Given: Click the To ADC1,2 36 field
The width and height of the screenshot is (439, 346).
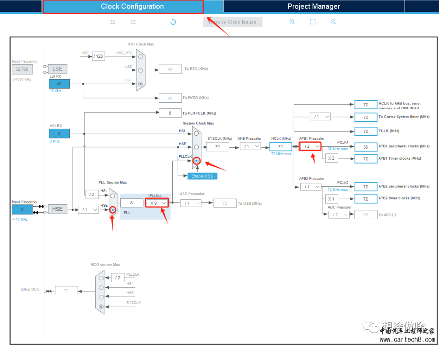Looking at the screenshot, I should pyautogui.click(x=366, y=215).
